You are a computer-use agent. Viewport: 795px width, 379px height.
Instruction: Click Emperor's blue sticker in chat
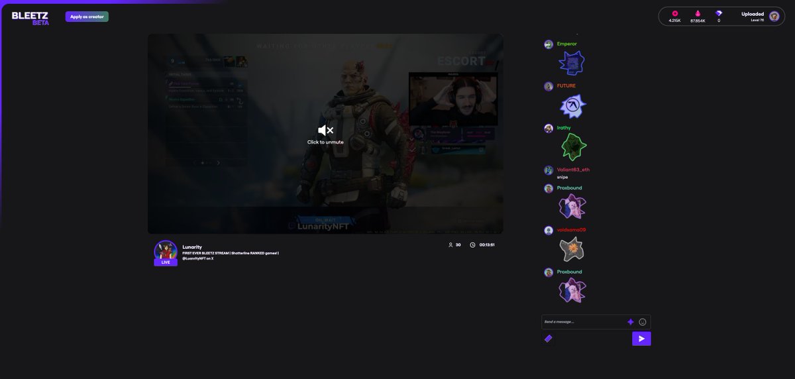[x=571, y=64]
